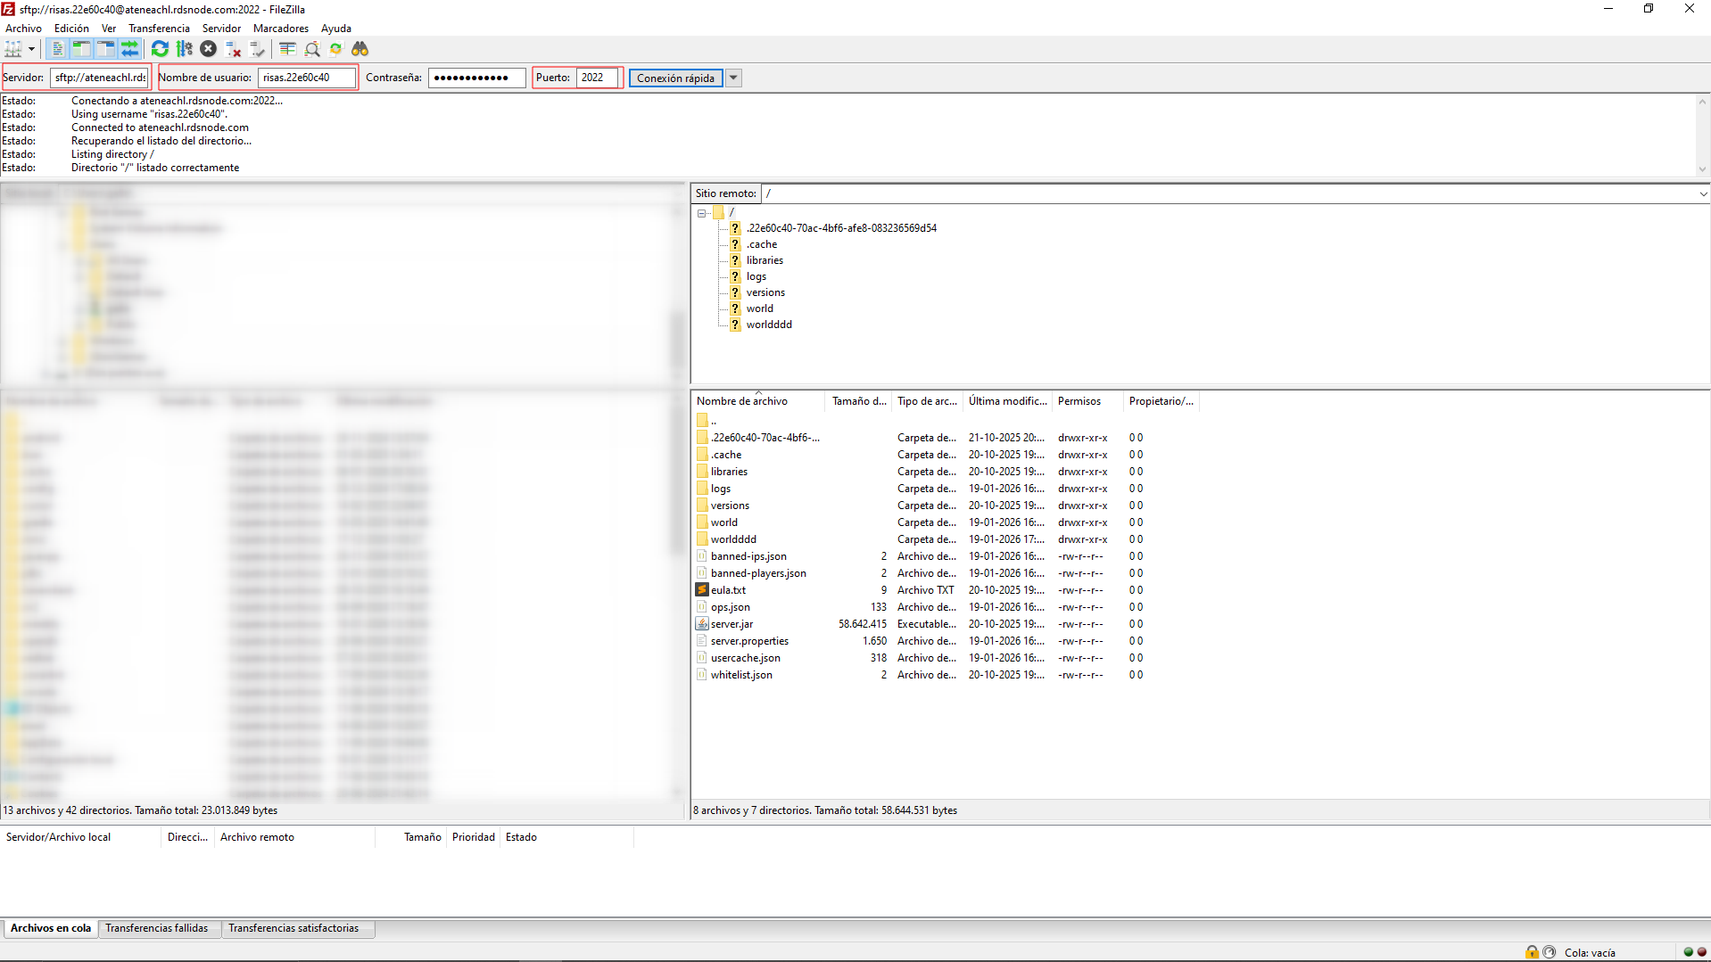Sort queue by Prioridad column header
This screenshot has height=962, width=1711.
click(473, 837)
